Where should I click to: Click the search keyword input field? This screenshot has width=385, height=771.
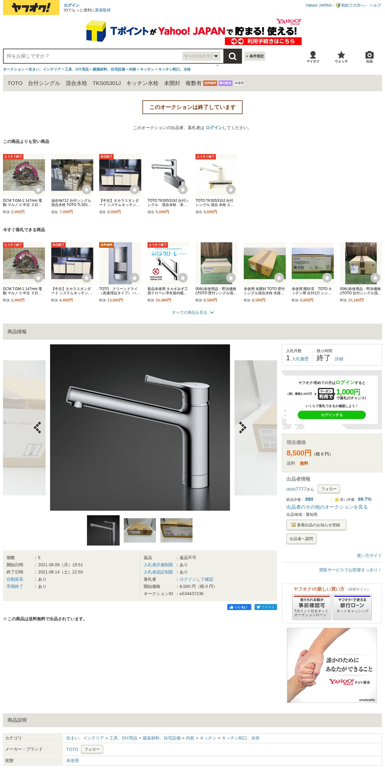(93, 56)
